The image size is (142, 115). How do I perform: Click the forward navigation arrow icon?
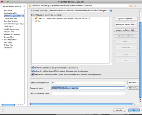pyautogui.click(x=135, y=6)
